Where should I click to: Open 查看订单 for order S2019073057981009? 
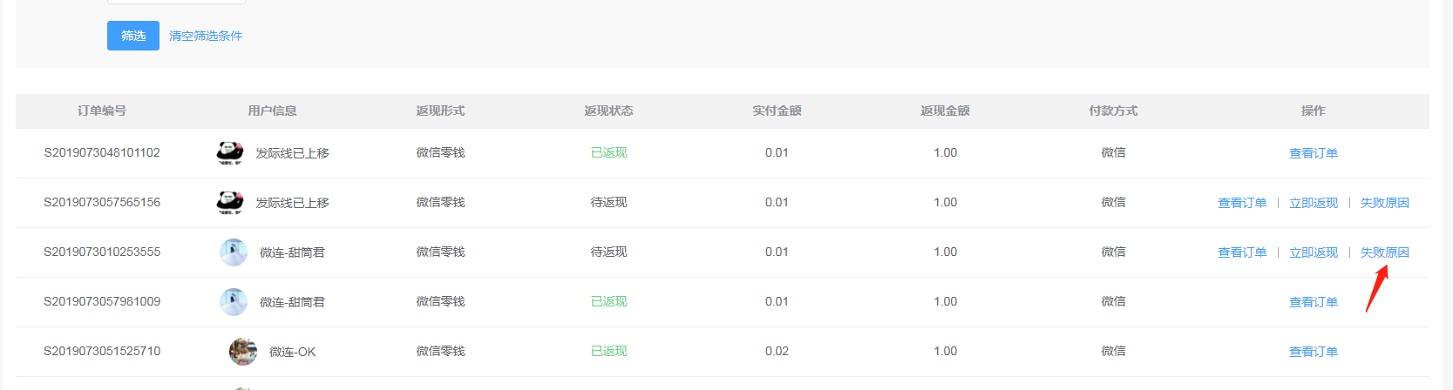[1314, 302]
